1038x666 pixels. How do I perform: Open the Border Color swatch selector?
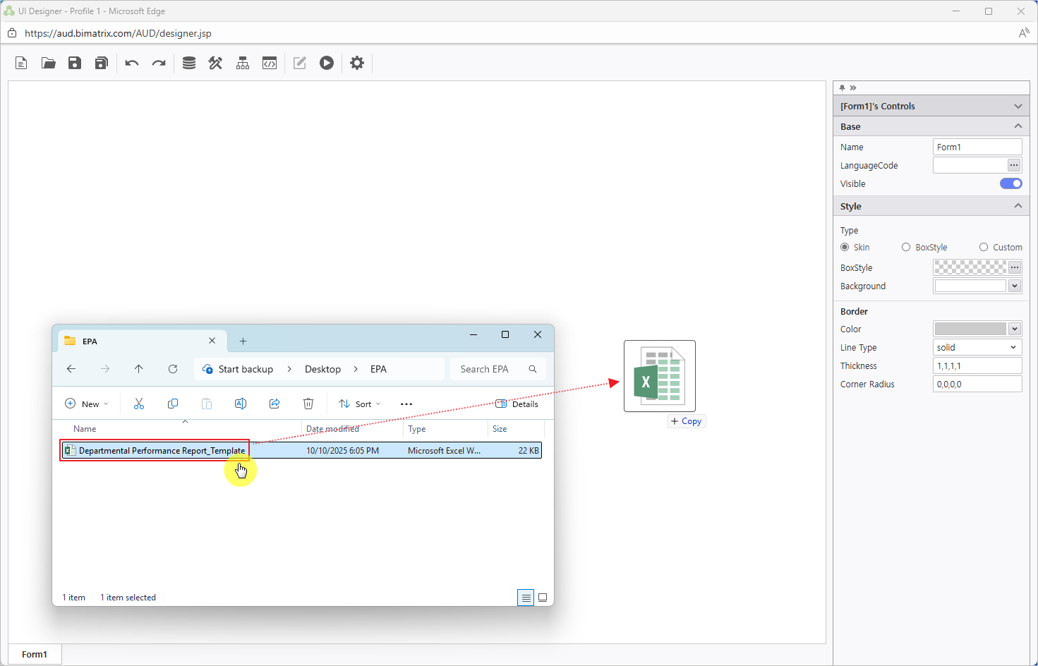click(1015, 329)
